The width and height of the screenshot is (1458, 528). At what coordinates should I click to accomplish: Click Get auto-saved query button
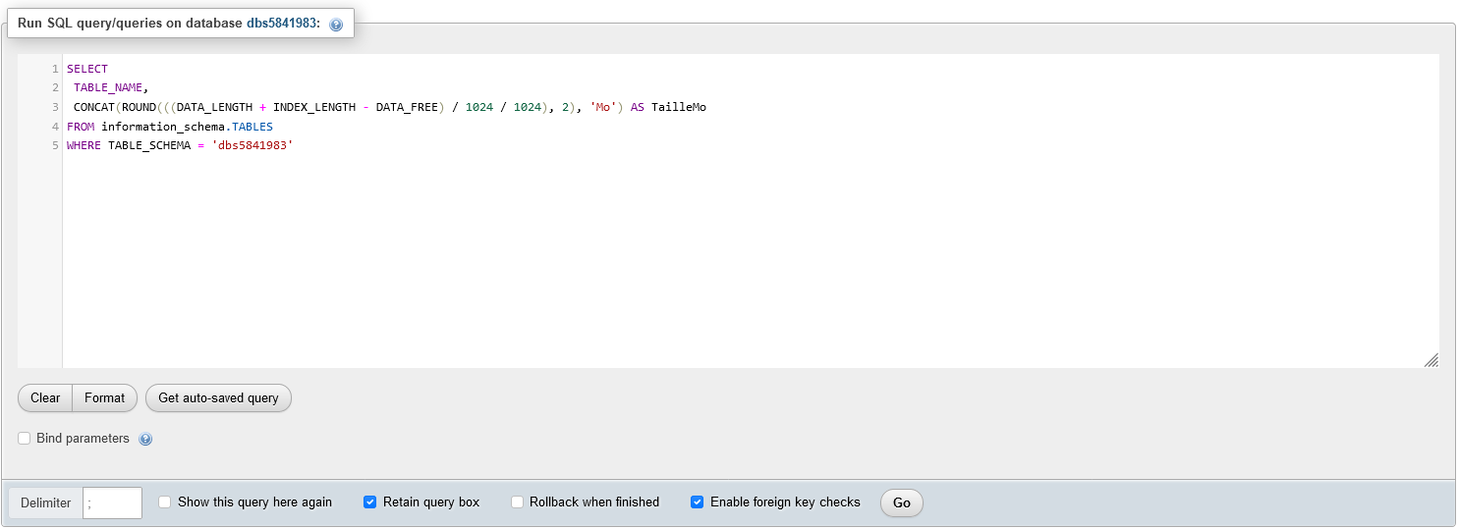(x=218, y=398)
